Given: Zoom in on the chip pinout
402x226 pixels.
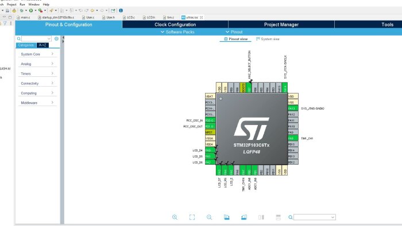Looking at the screenshot, I should click(175, 217).
